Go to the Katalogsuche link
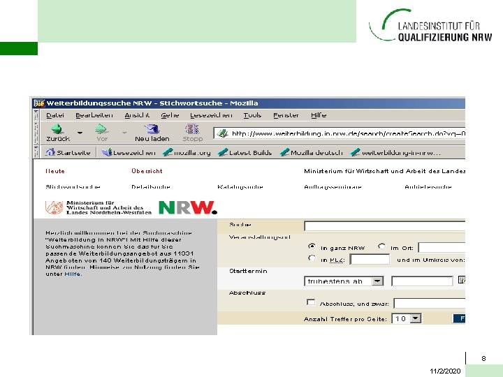This screenshot has width=503, height=377. pyautogui.click(x=240, y=186)
